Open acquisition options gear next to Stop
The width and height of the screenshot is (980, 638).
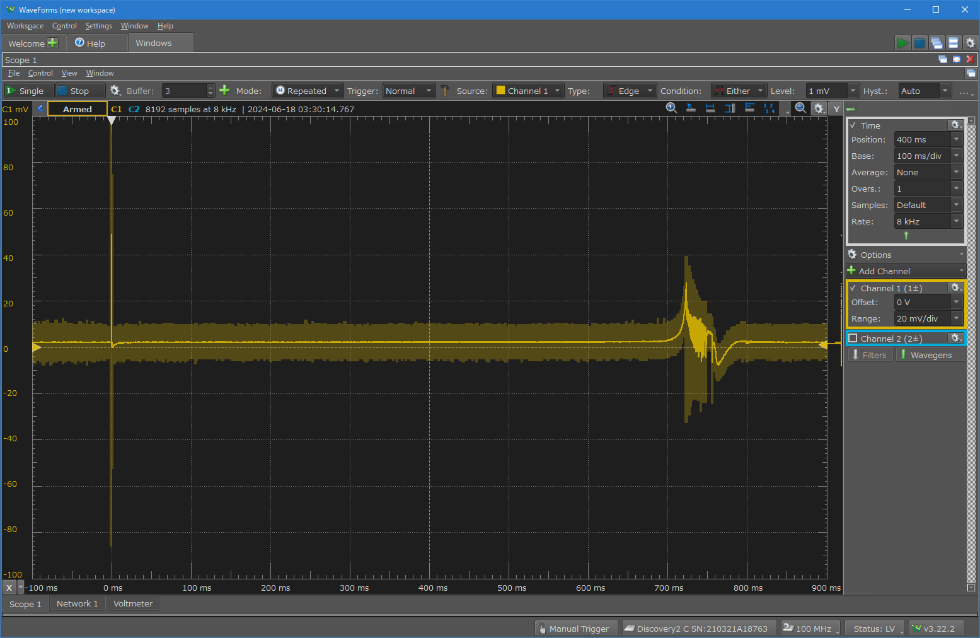point(115,91)
